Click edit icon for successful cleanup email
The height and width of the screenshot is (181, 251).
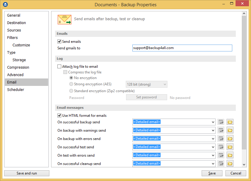click(221, 163)
